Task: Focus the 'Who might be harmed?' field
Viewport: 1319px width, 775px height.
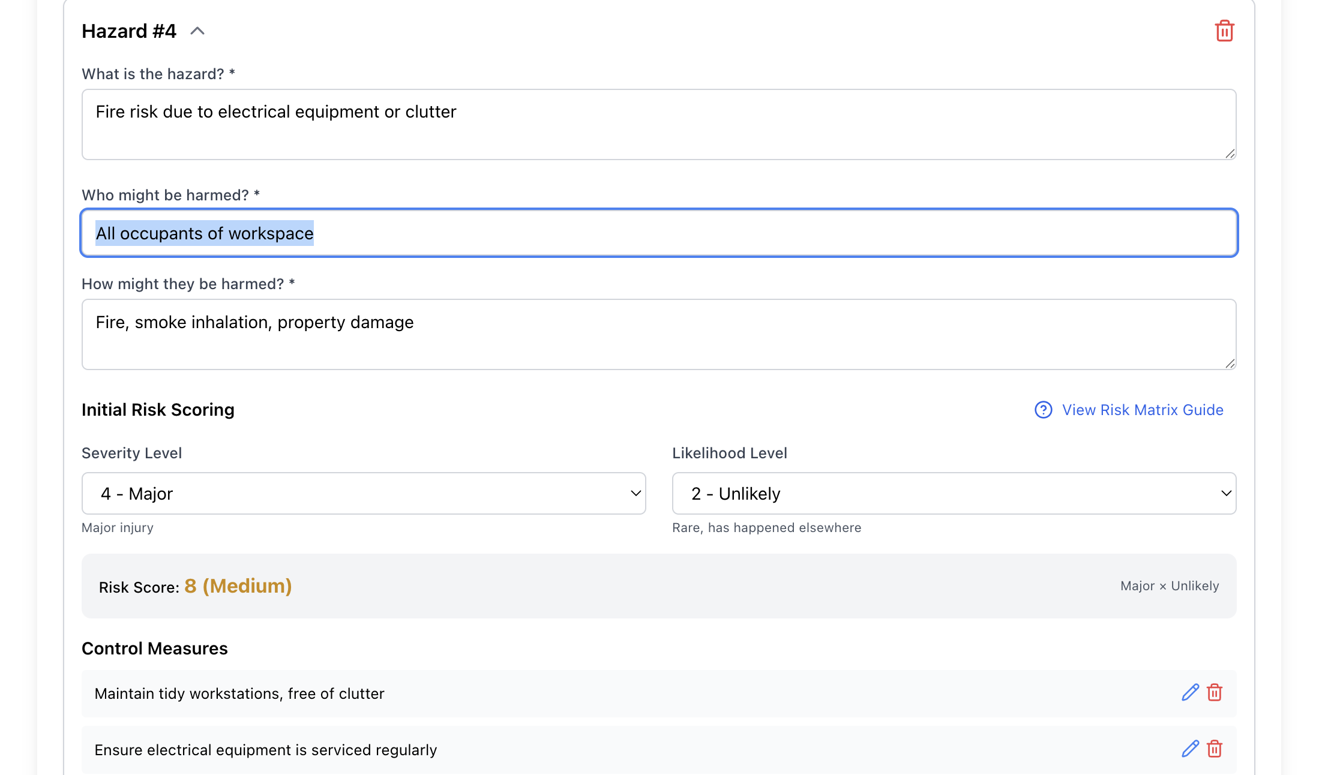Action: click(x=658, y=233)
